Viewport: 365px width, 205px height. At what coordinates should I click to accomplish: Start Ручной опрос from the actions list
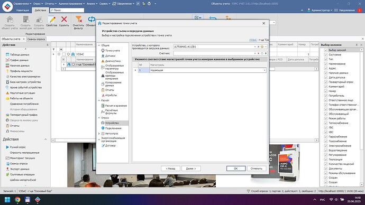point(17,147)
